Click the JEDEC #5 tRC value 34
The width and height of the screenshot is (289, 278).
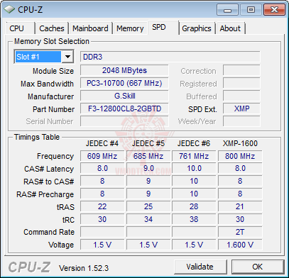click(x=148, y=219)
